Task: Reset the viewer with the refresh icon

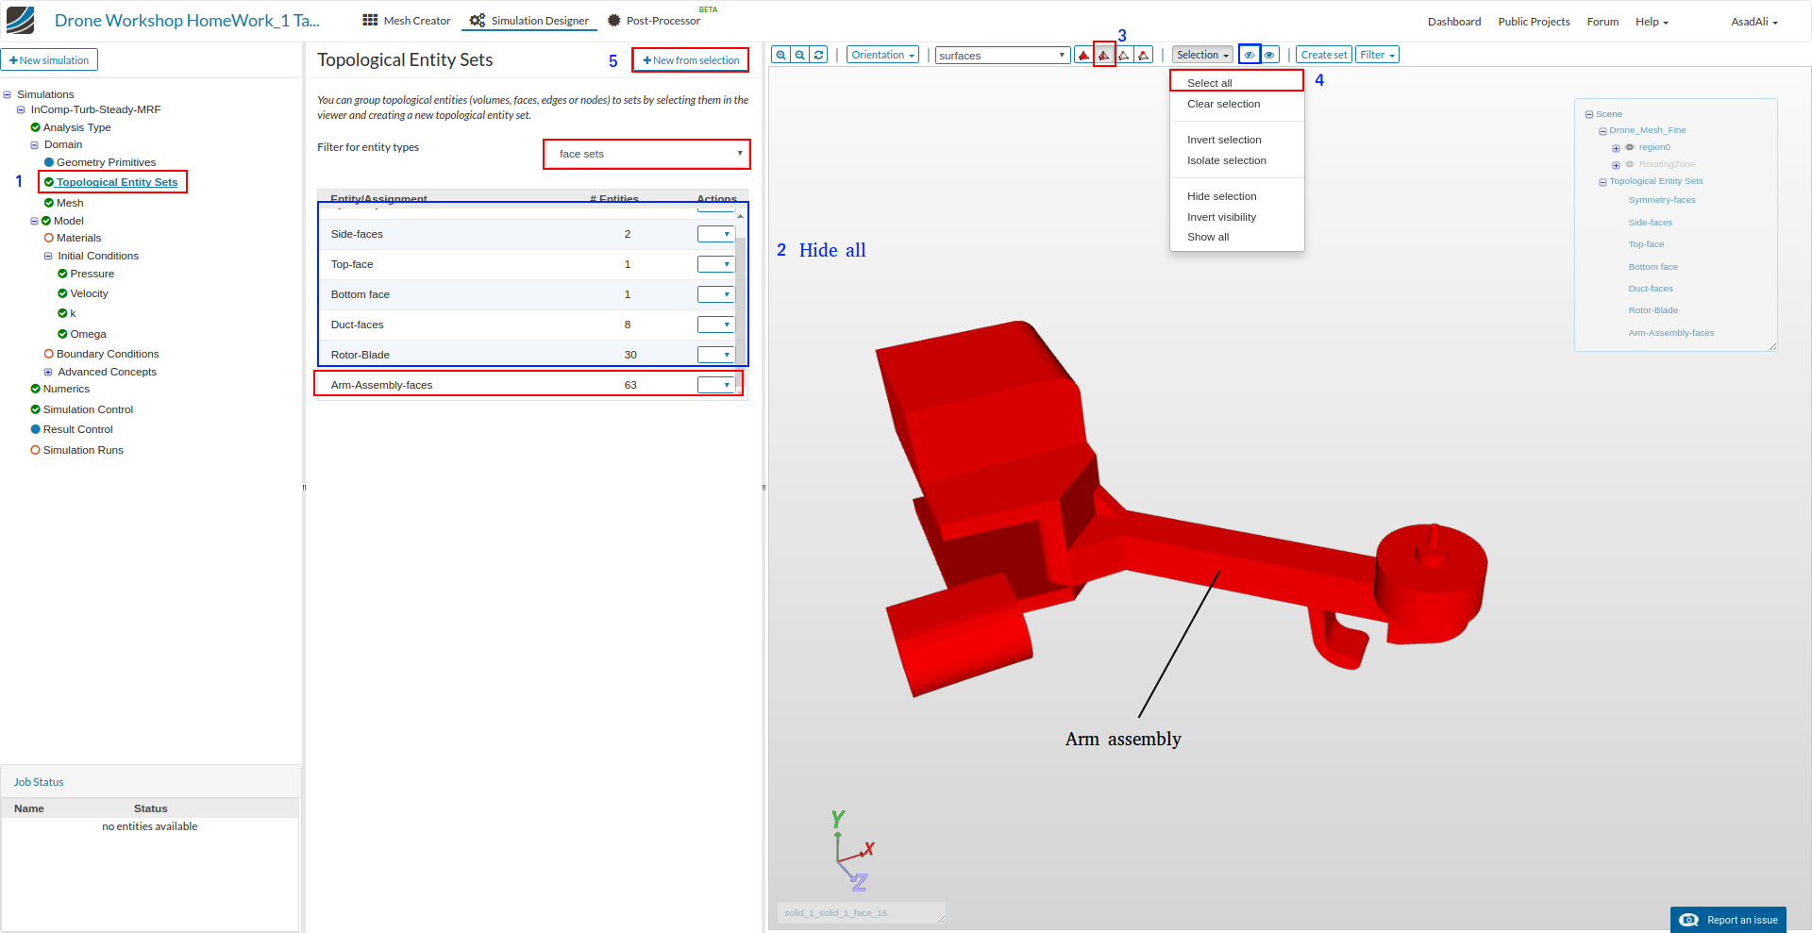Action: [819, 55]
